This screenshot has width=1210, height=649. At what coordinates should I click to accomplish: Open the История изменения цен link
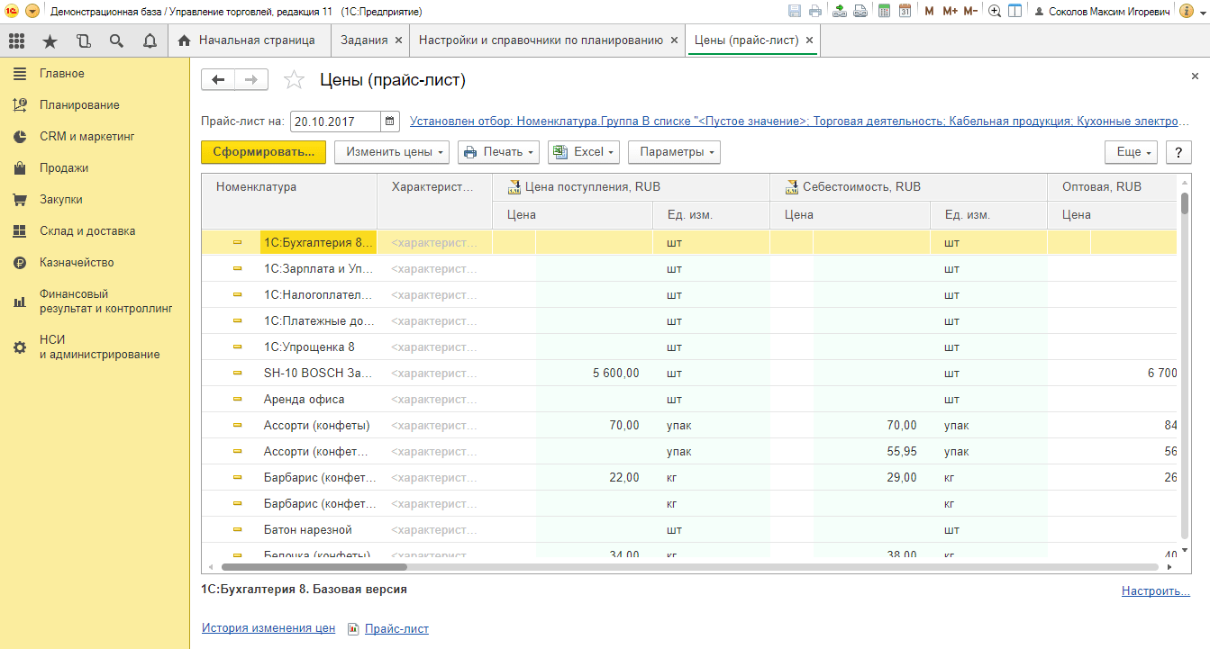pos(268,628)
